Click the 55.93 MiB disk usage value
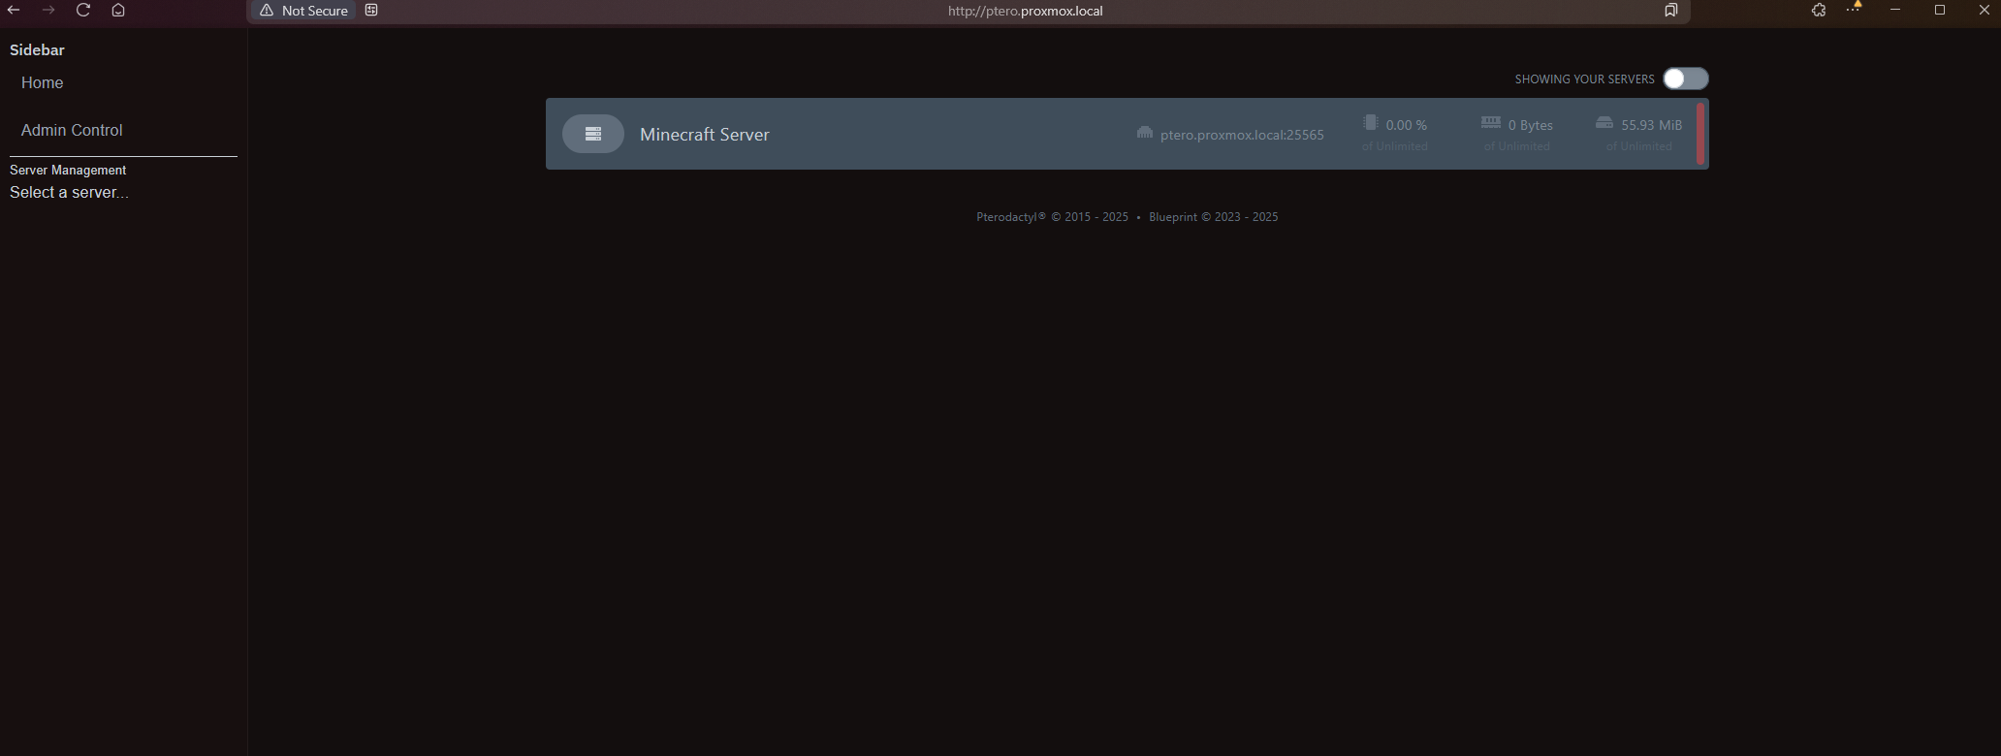This screenshot has width=2001, height=756. coord(1651,125)
